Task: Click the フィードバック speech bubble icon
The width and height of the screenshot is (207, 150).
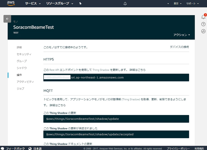Action: pos(2,148)
